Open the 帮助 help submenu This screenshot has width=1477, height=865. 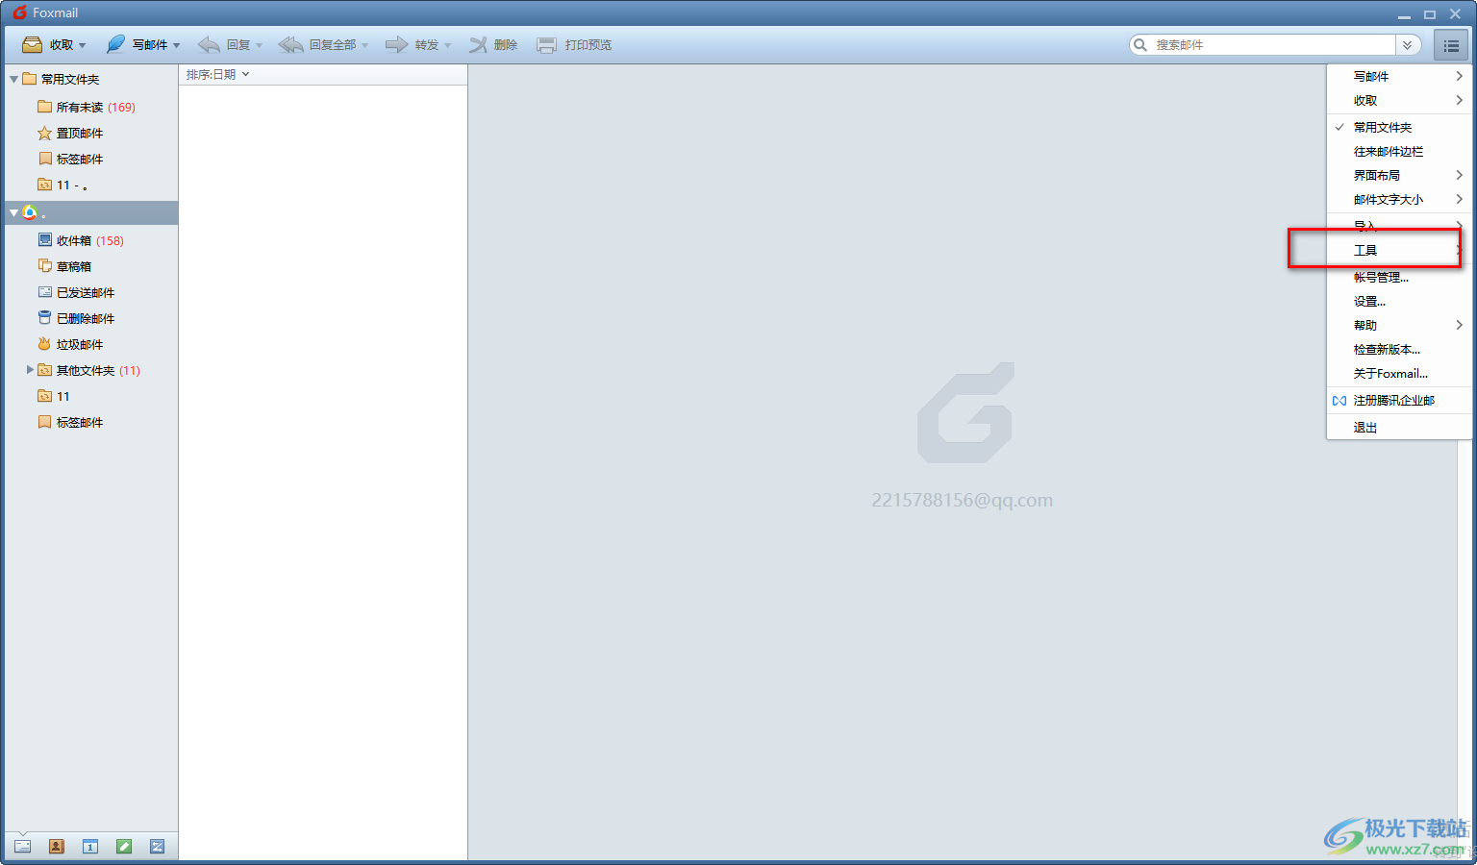point(1399,325)
